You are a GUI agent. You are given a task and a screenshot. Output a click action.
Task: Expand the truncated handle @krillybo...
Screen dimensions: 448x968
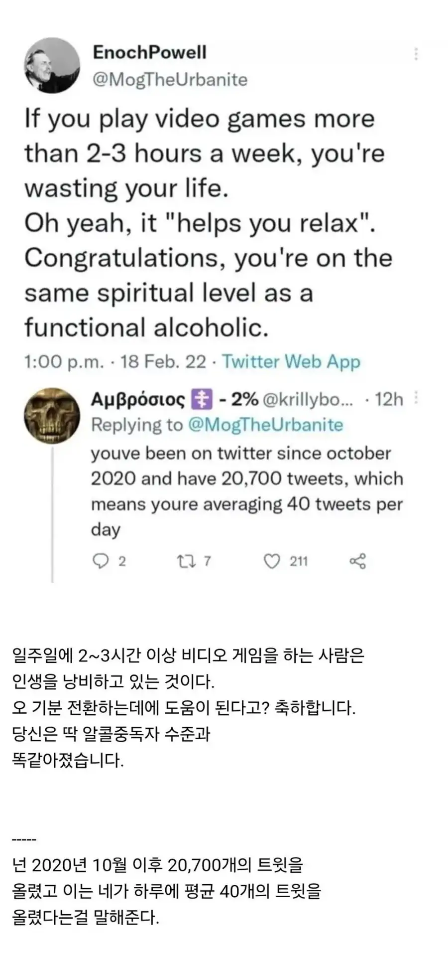309,398
